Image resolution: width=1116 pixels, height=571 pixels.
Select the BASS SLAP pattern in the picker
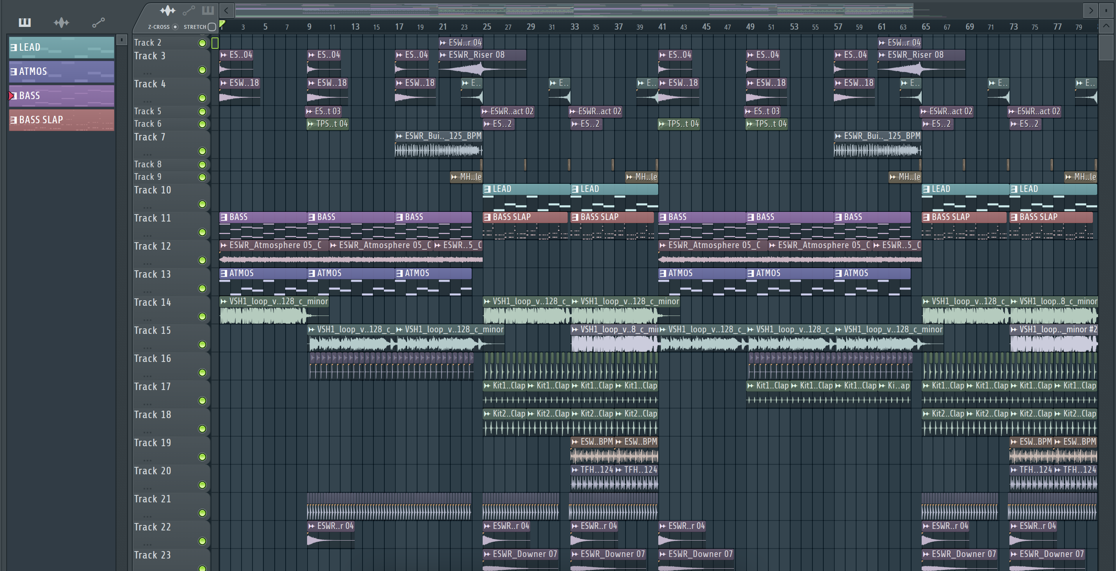62,121
